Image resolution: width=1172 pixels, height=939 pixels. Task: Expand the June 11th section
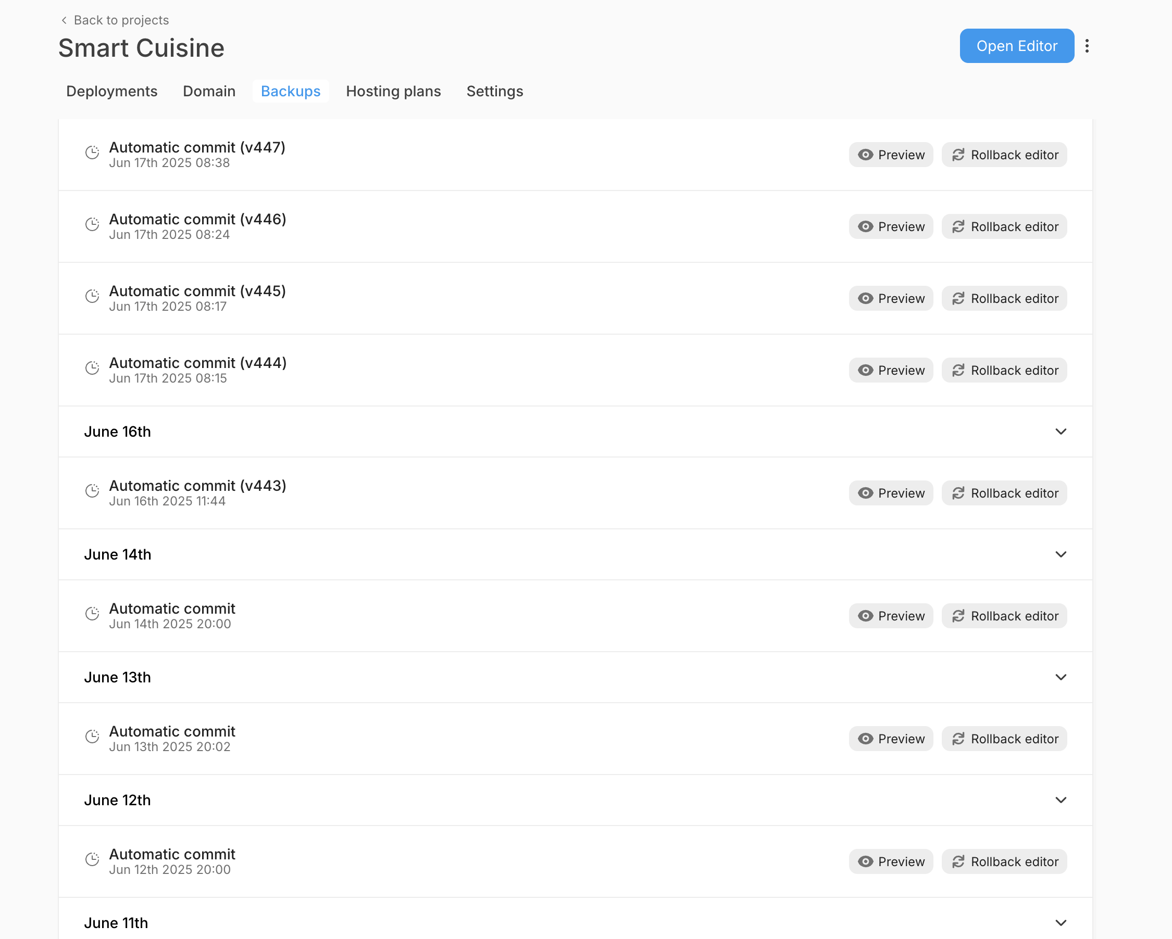pyautogui.click(x=1060, y=923)
